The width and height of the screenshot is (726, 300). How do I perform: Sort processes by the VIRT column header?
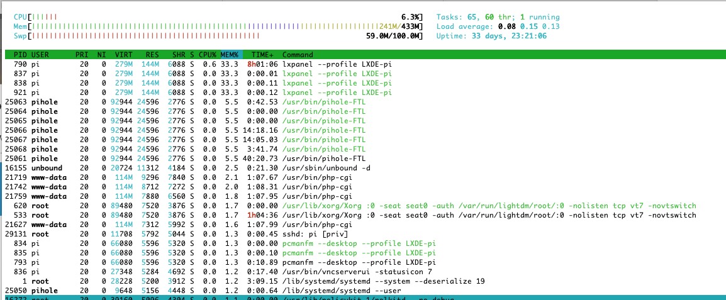point(123,55)
